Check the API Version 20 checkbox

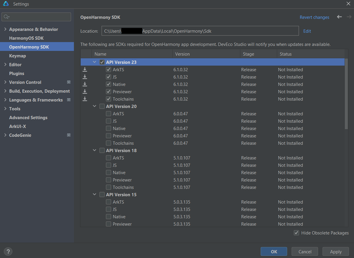[102, 106]
